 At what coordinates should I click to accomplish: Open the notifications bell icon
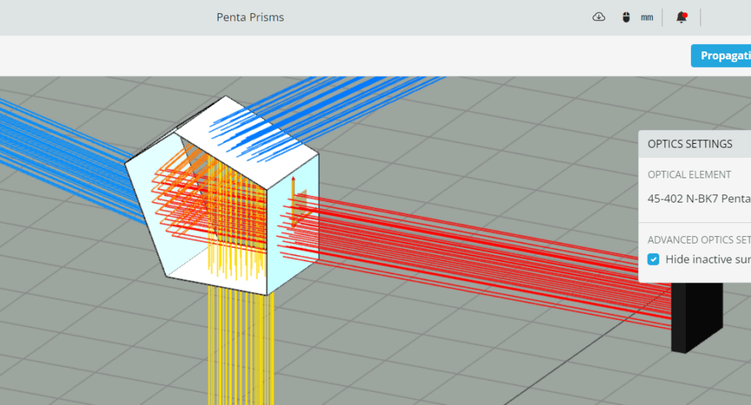tap(681, 18)
